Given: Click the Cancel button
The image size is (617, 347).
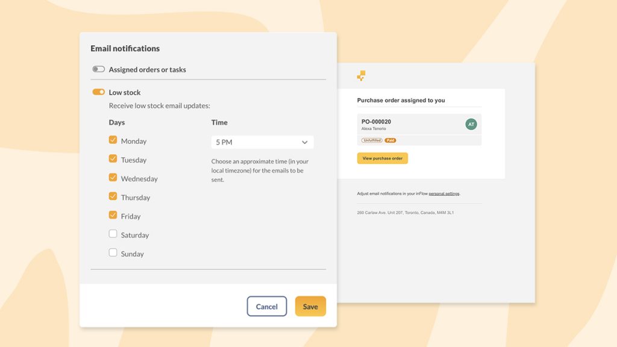Looking at the screenshot, I should 267,306.
